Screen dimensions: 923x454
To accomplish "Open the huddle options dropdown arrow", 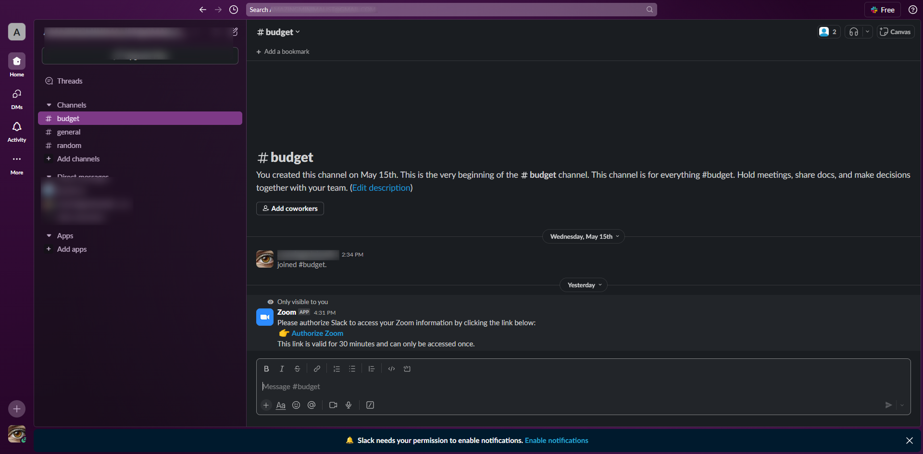I will [867, 32].
